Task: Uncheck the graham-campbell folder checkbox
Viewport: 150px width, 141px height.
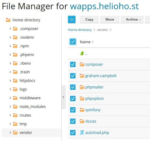Action: (x=73, y=76)
